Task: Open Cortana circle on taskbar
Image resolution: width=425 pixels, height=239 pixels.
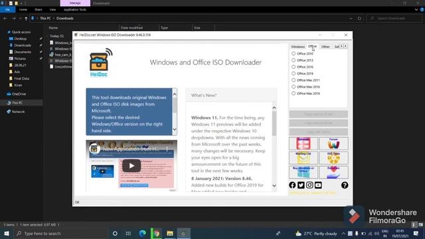Action: pos(115,233)
